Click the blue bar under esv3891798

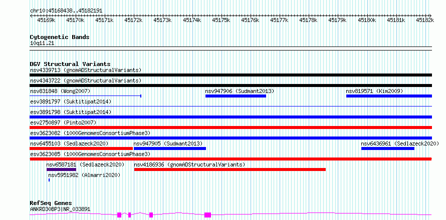click(x=231, y=117)
